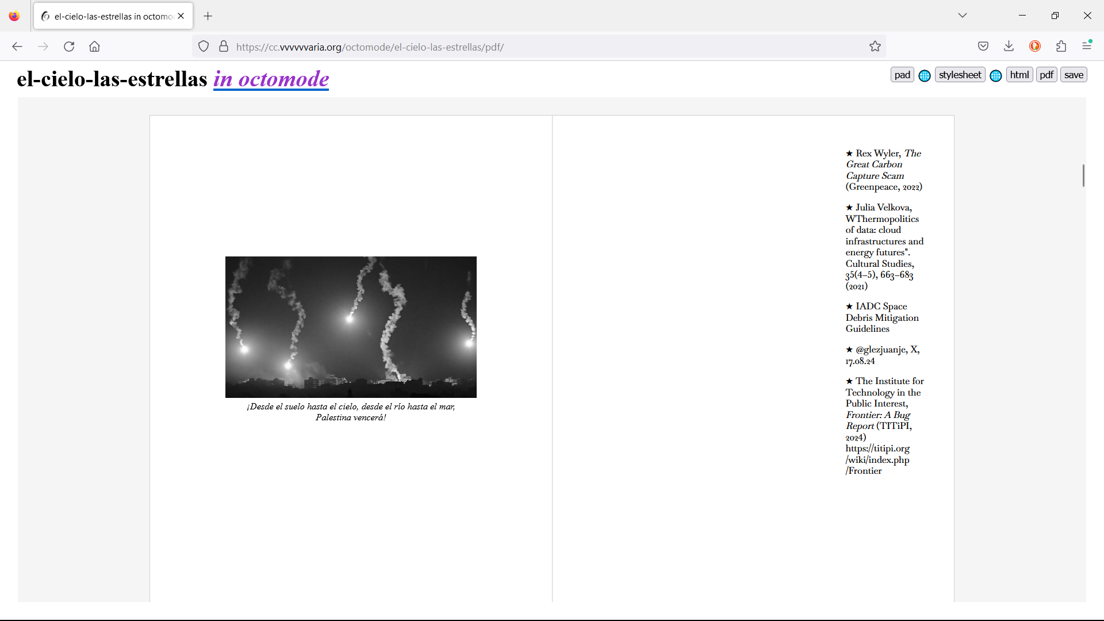Bookmark this page with the star
The height and width of the screenshot is (621, 1104).
coord(875,47)
